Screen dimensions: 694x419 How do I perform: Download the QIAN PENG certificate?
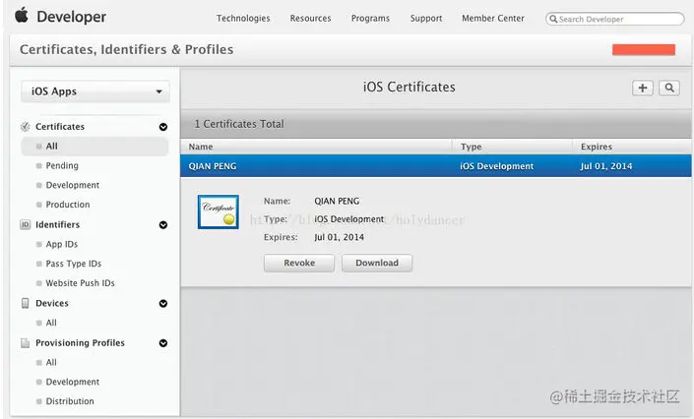click(377, 263)
